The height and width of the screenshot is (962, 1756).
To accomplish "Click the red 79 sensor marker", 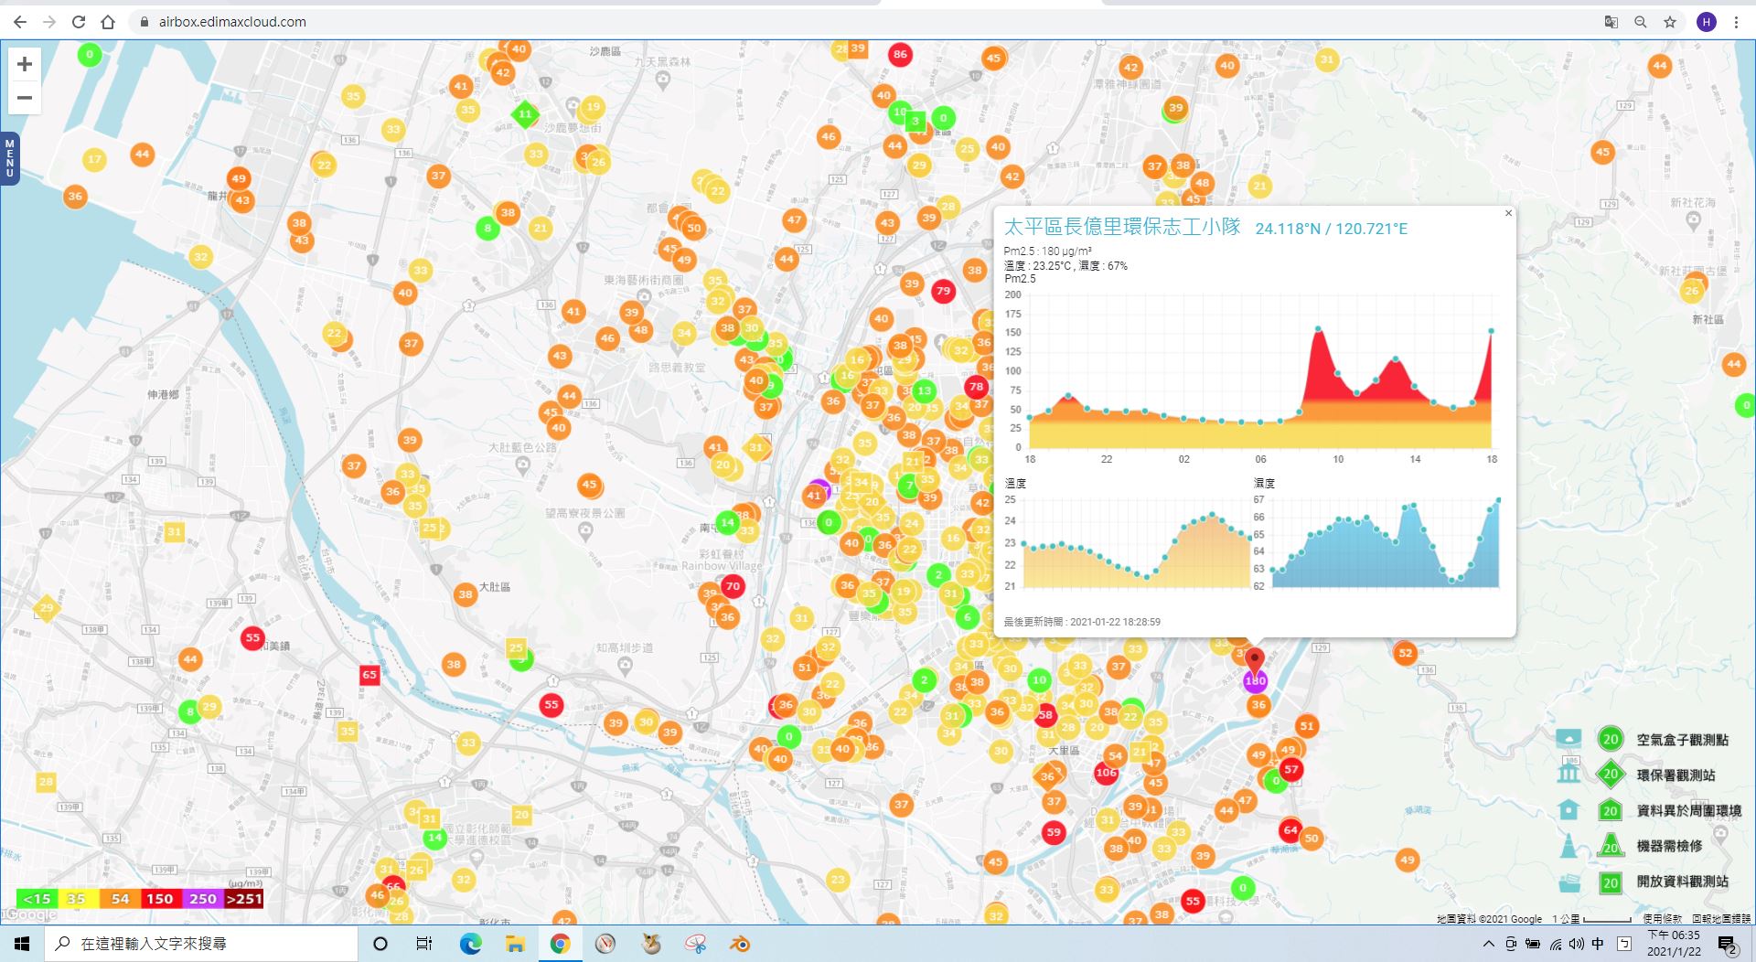I will point(943,291).
